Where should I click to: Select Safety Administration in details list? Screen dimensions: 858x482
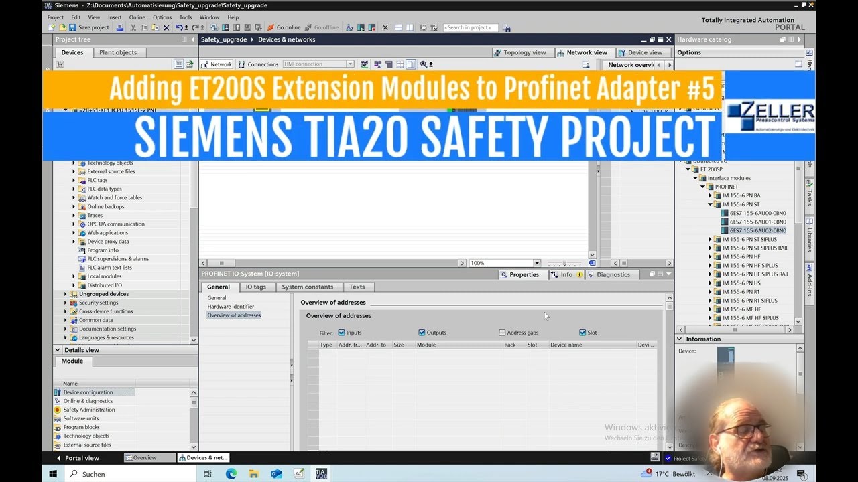(89, 410)
